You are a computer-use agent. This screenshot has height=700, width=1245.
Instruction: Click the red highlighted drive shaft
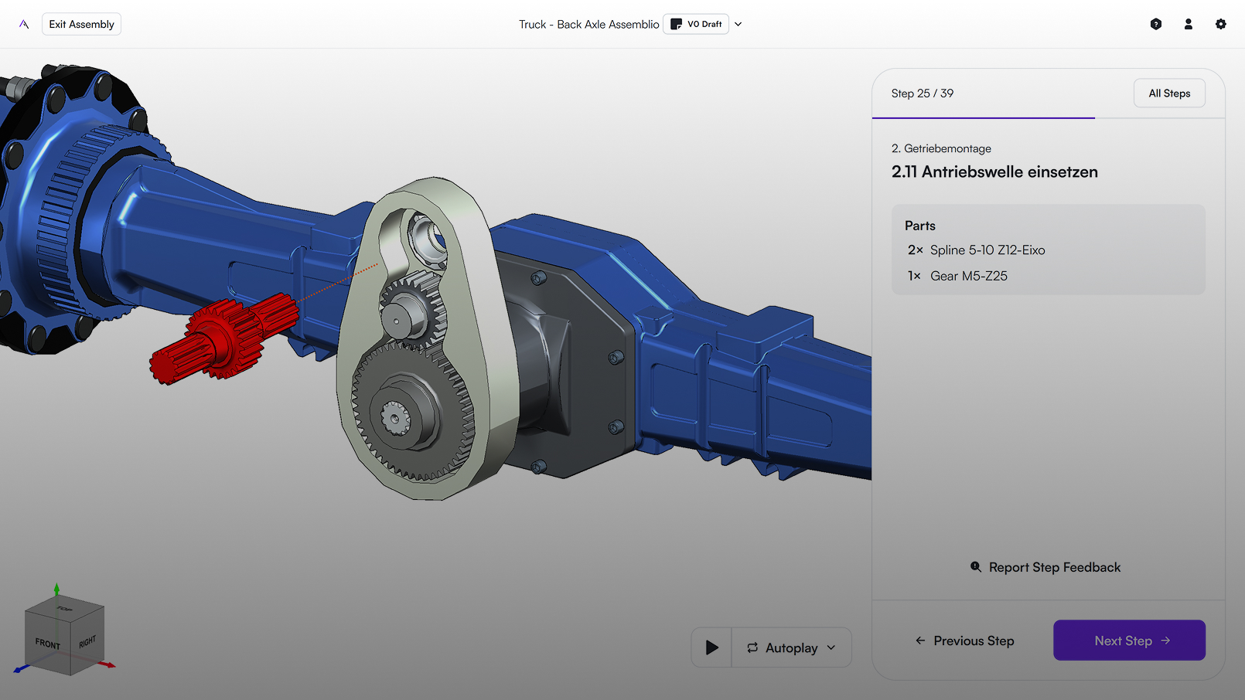click(224, 340)
